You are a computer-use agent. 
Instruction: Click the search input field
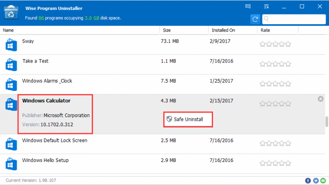coord(294,19)
